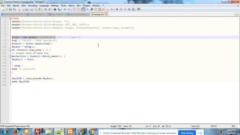240x135 pixels.
Task: Start macro recording red button
Action: click(x=117, y=9)
